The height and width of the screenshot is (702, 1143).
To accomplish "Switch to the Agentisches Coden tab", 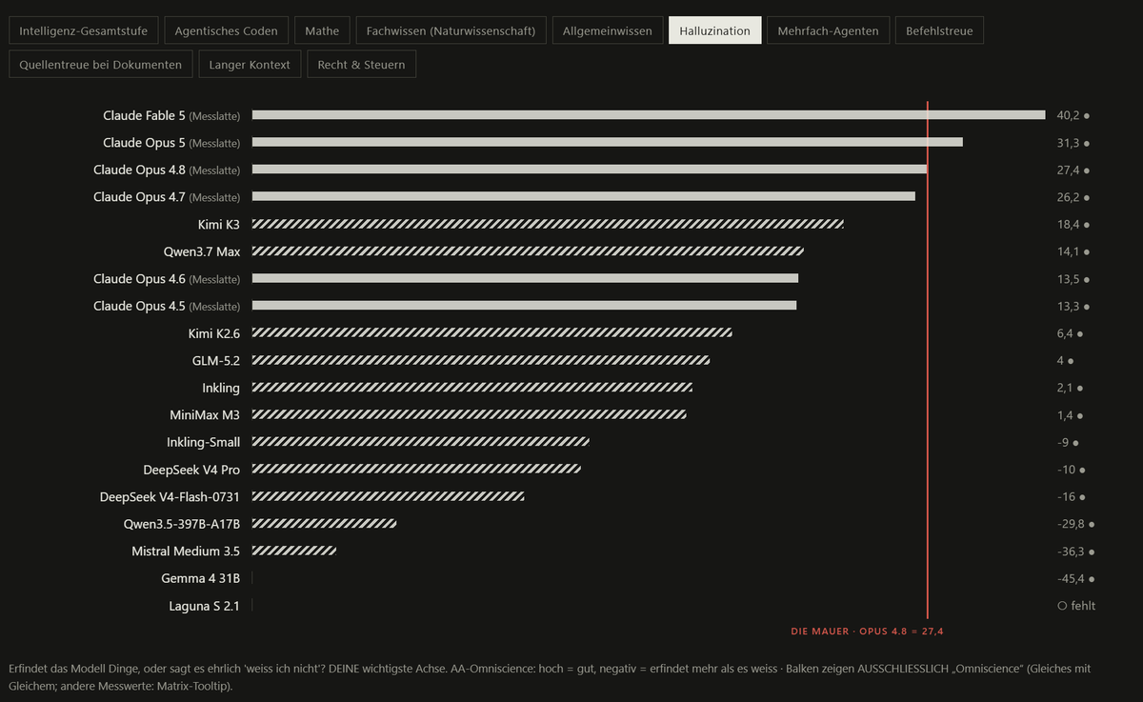I will point(227,30).
